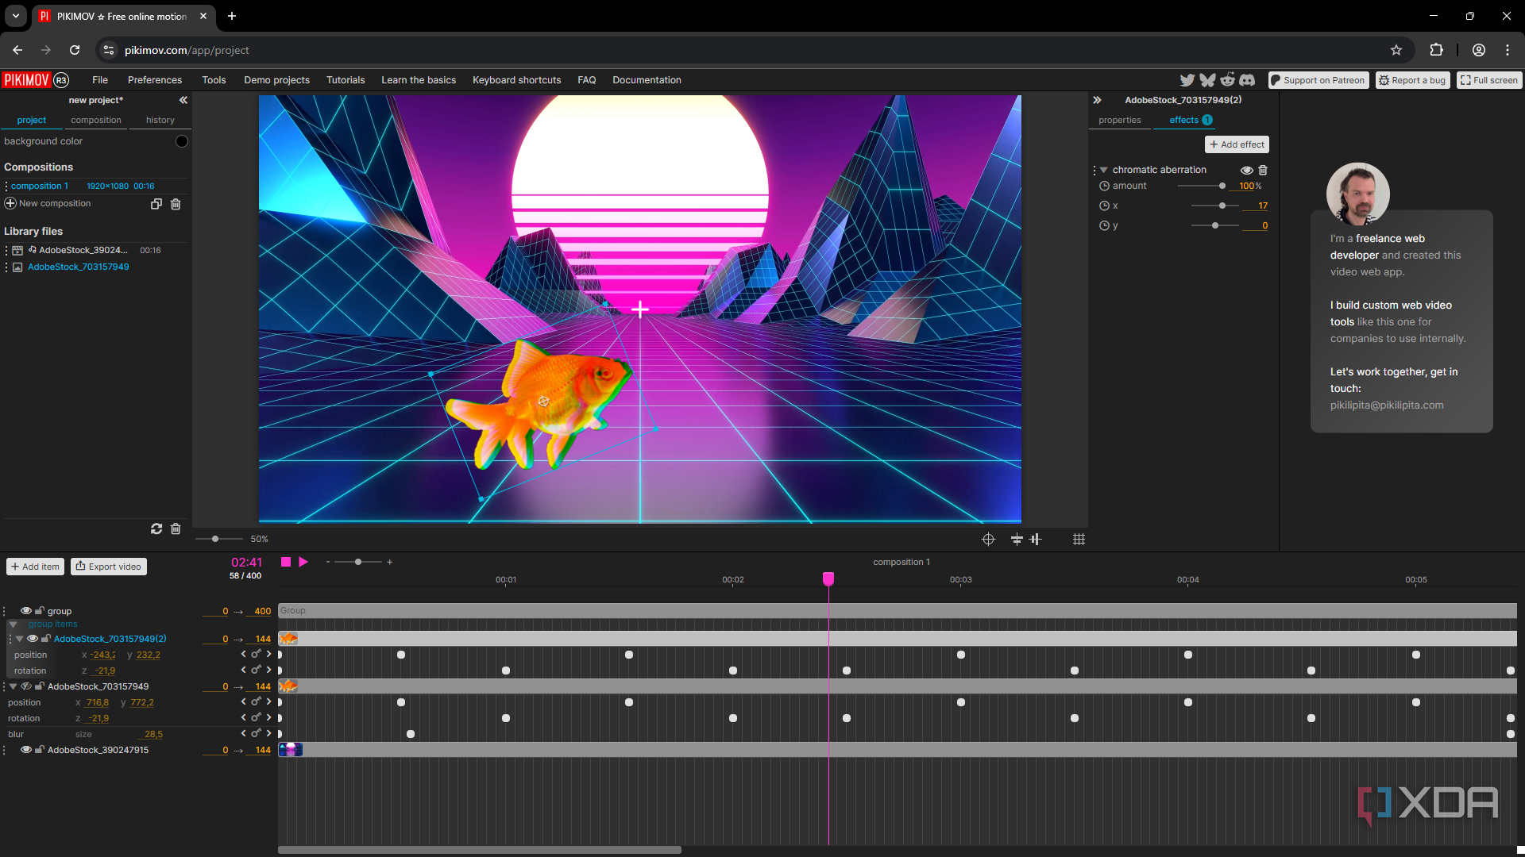Delete selected library file with bottom trash
The image size is (1525, 857).
(x=176, y=528)
